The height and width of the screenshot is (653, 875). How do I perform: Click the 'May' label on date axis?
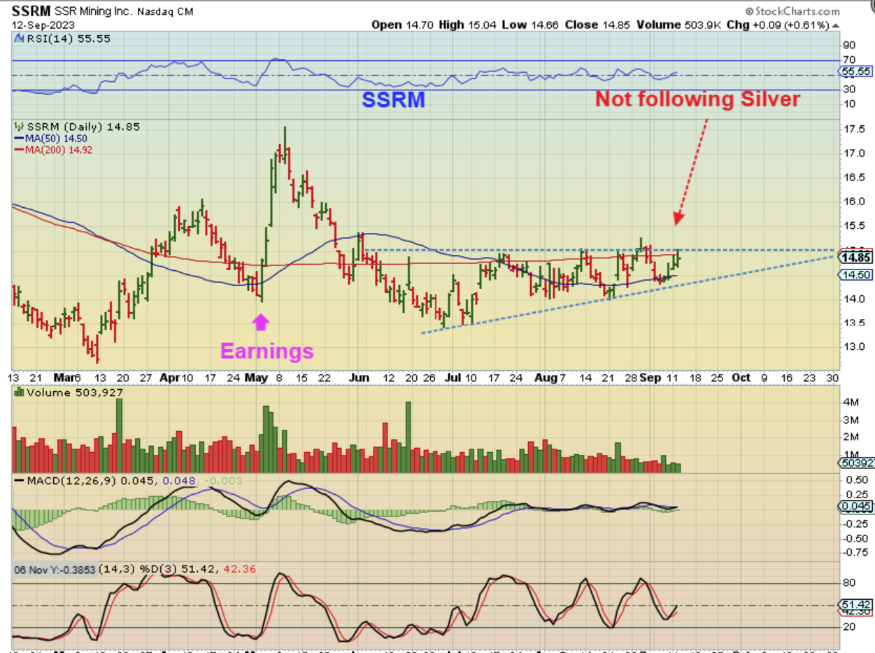point(257,377)
